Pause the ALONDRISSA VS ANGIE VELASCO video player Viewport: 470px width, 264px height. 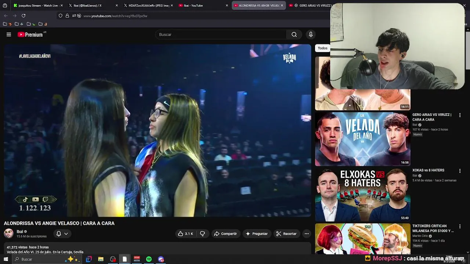pyautogui.click(x=158, y=131)
